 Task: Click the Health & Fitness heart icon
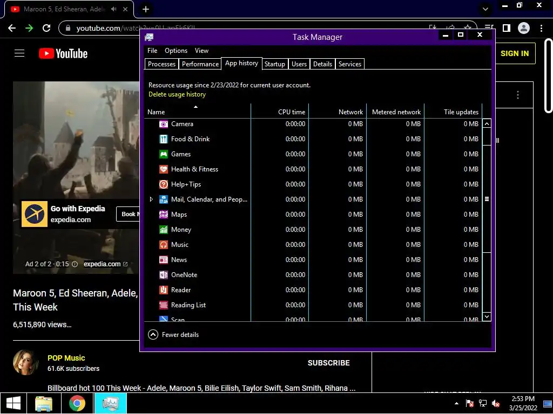[164, 169]
